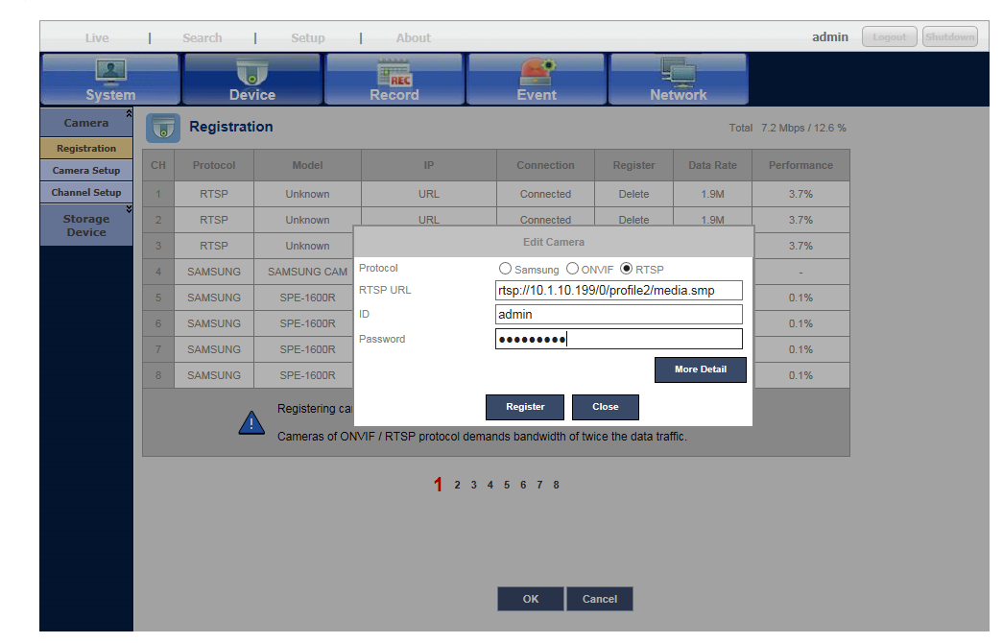Click the Register column header
The image size is (1003, 643).
pos(633,165)
